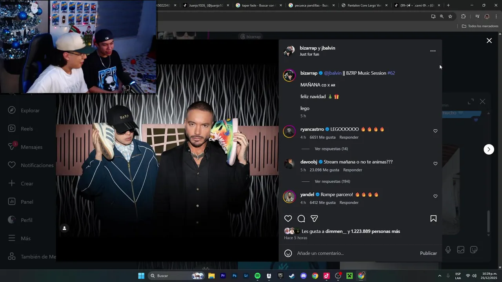Open a new browser tab
The width and height of the screenshot is (502, 282).
click(448, 5)
